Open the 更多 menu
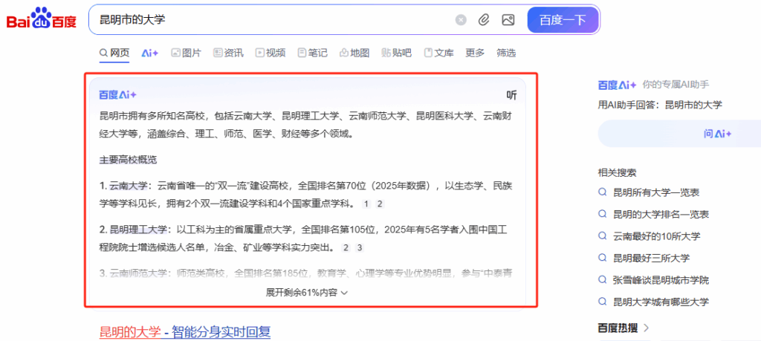This screenshot has width=761, height=341. pos(475,53)
